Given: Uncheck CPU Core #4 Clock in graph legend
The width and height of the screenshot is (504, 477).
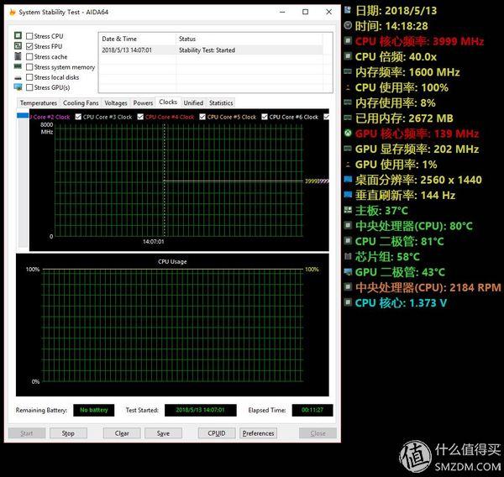Looking at the screenshot, I should [x=140, y=117].
